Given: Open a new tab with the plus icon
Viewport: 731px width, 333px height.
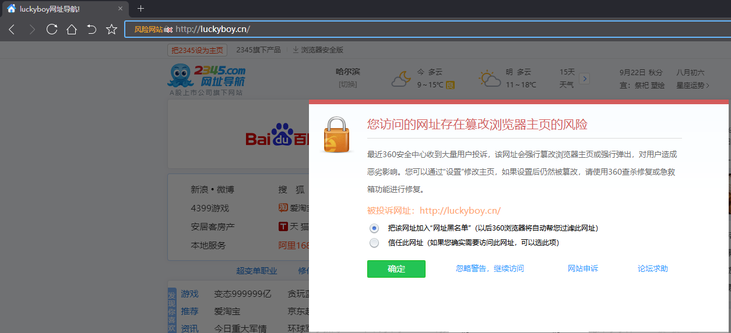Looking at the screenshot, I should 140,9.
